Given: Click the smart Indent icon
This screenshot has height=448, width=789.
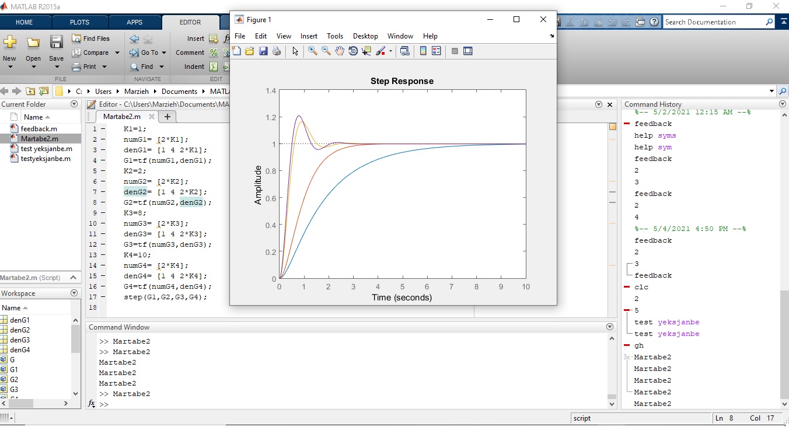Looking at the screenshot, I should [214, 66].
